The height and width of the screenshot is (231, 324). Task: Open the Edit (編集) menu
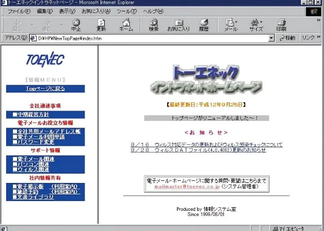[45, 11]
